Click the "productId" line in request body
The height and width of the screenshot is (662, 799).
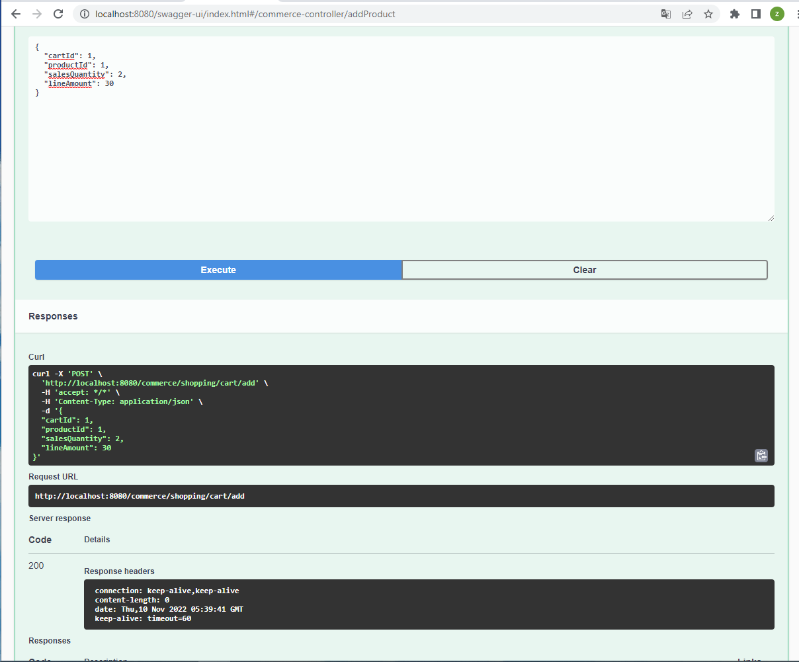[x=77, y=65]
